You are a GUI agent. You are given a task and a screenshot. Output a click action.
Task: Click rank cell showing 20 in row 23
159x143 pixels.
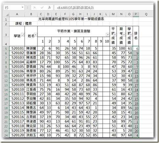pyautogui.click(x=136, y=131)
